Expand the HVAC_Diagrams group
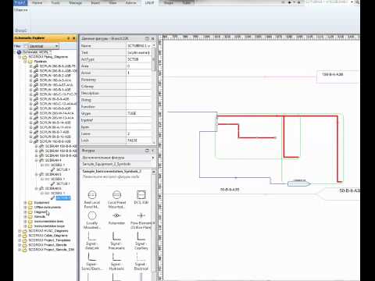The height and width of the screenshot is (281, 375). tap(20, 231)
